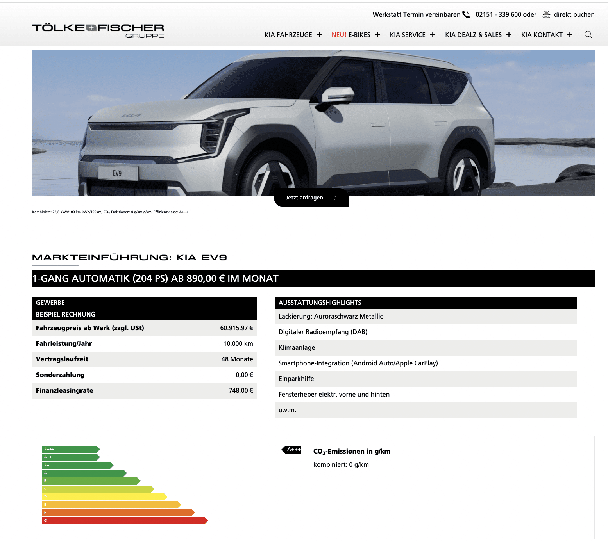Image resolution: width=608 pixels, height=541 pixels.
Task: Click the 60.915,97 € price value
Action: tap(236, 328)
